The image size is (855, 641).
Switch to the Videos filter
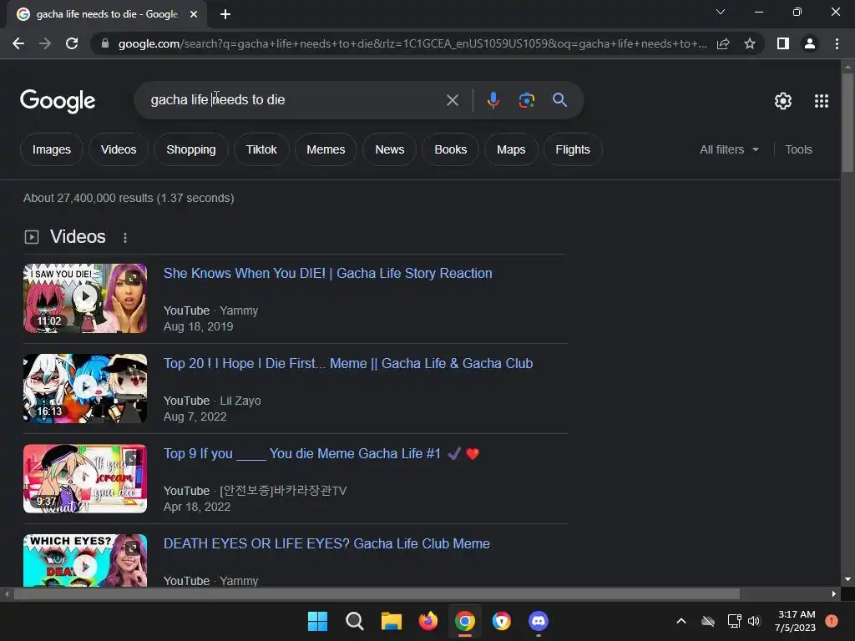click(119, 149)
